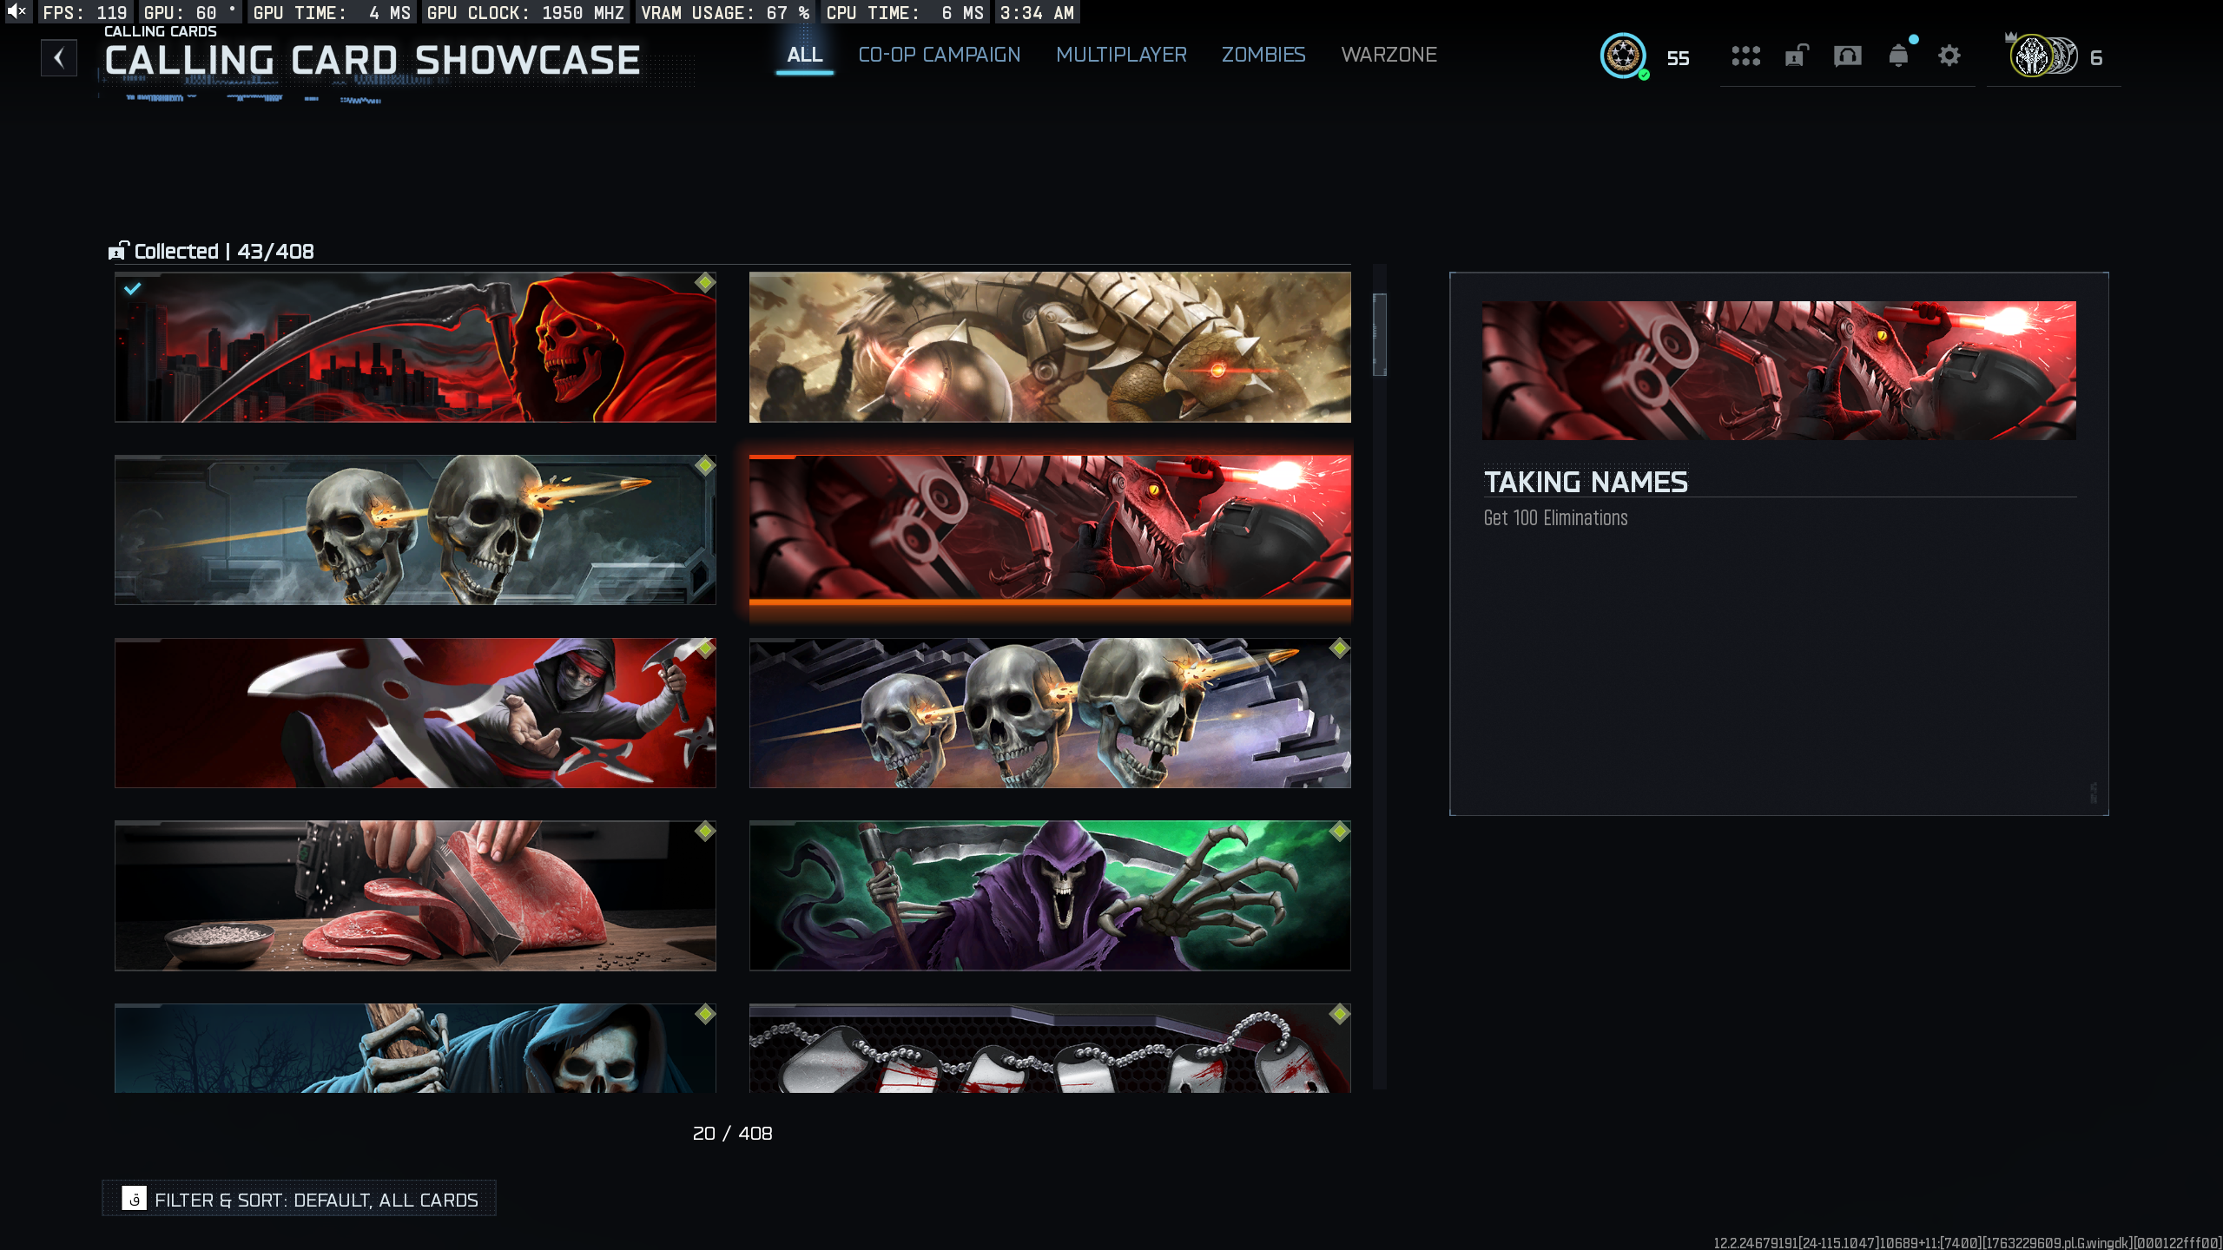Select the bloody dog tags calling card
The image size is (2223, 1250).
click(1050, 1049)
